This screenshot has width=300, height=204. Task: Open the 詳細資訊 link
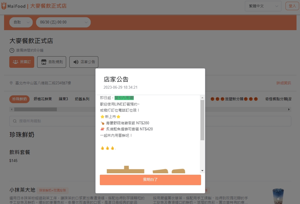point(283,83)
